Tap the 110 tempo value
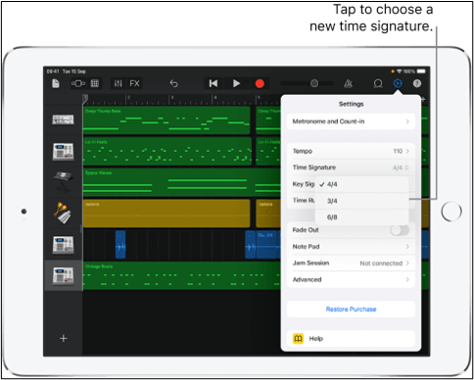 point(398,151)
